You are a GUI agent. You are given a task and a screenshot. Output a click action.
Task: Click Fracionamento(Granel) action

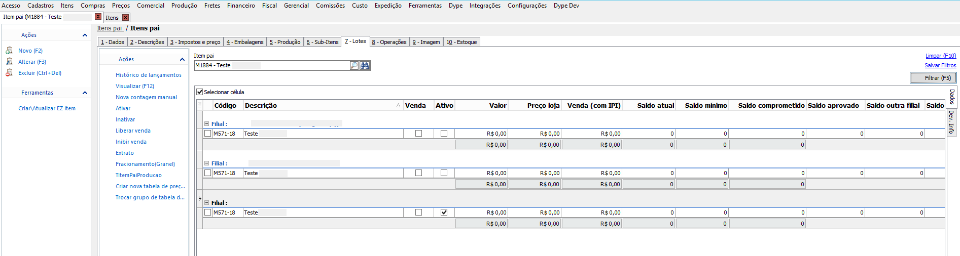coord(145,164)
